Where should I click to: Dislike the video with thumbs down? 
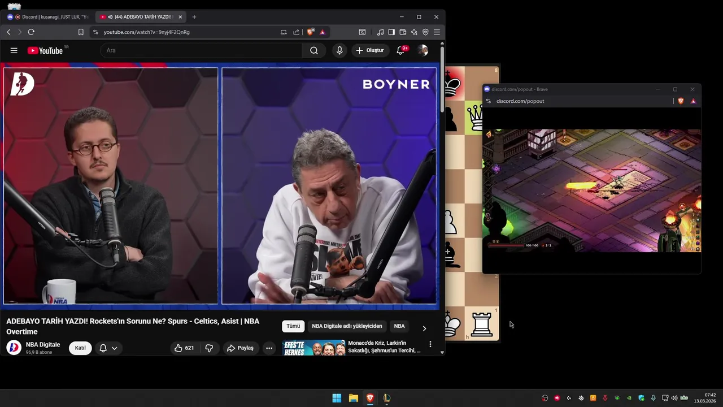(x=209, y=348)
